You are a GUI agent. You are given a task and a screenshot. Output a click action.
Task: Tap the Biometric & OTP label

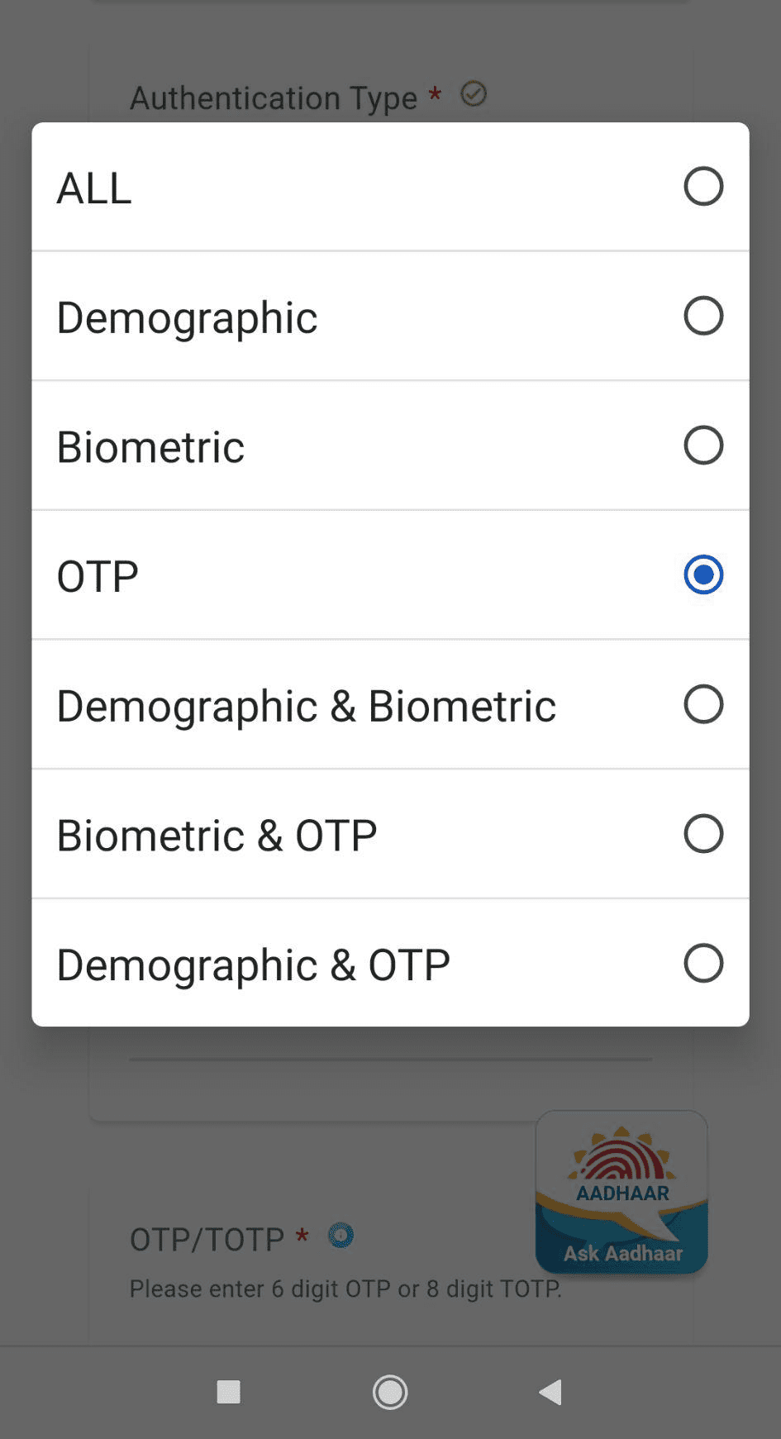tap(217, 836)
